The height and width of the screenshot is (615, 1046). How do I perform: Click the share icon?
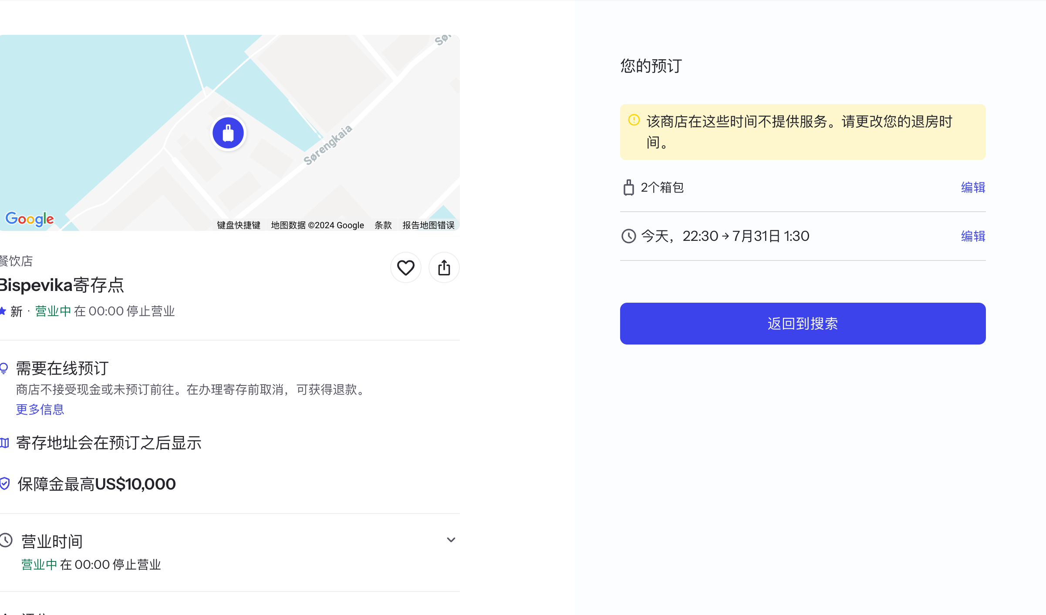[x=444, y=267]
